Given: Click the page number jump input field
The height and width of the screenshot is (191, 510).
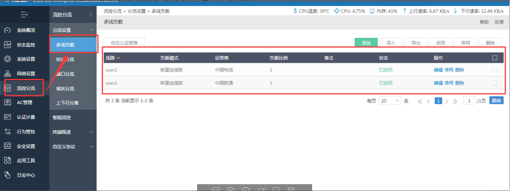Looking at the screenshot, I should (x=469, y=101).
